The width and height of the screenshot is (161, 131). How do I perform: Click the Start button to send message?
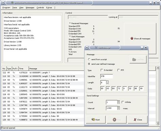pyautogui.click(x=96, y=119)
